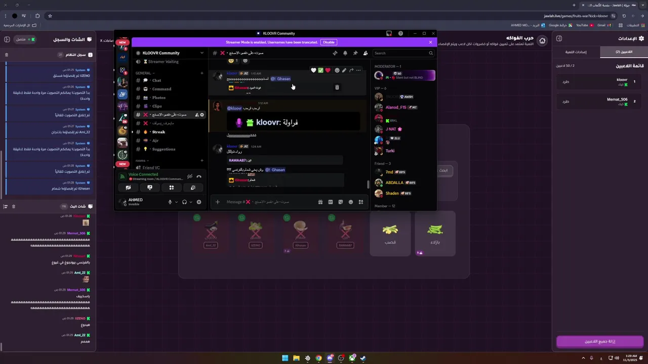Switch to game settings tab (إعدادات اللعبة)
Viewport: 648px width, 364px height.
[x=576, y=52]
